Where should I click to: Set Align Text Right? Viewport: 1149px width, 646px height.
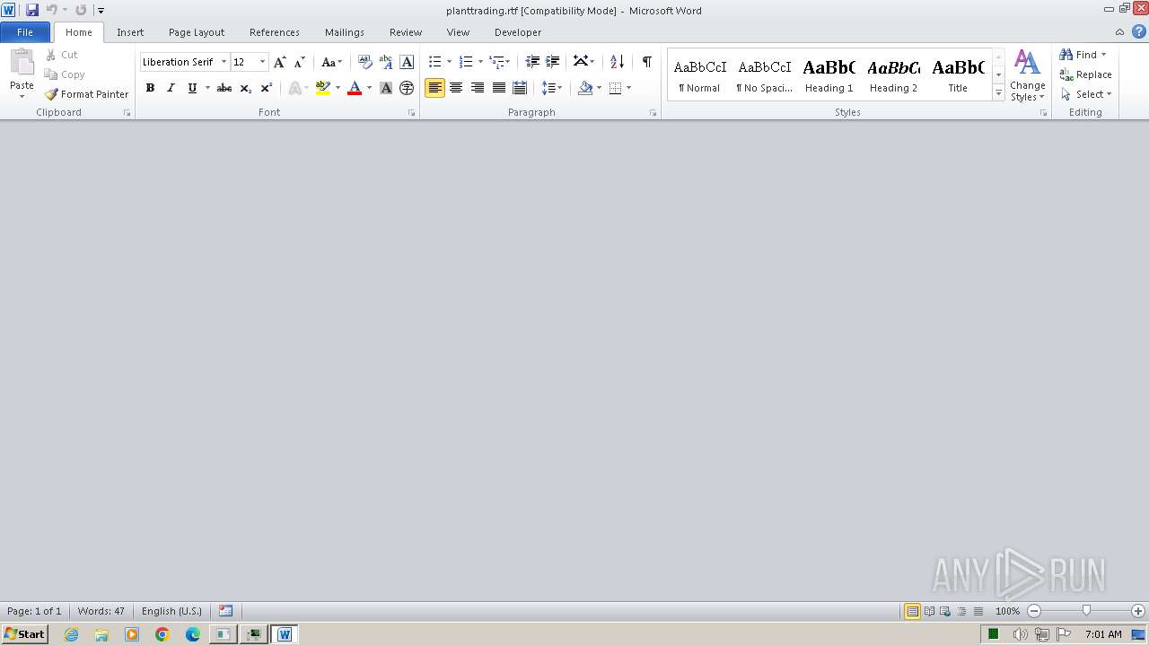click(x=478, y=88)
